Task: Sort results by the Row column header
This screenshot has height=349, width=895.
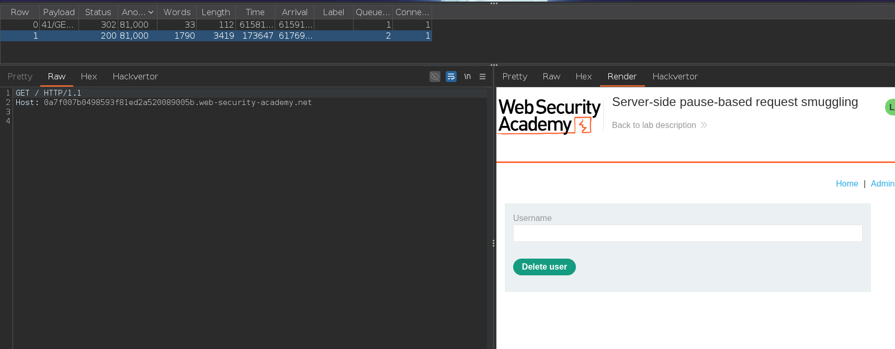Action: click(x=20, y=12)
